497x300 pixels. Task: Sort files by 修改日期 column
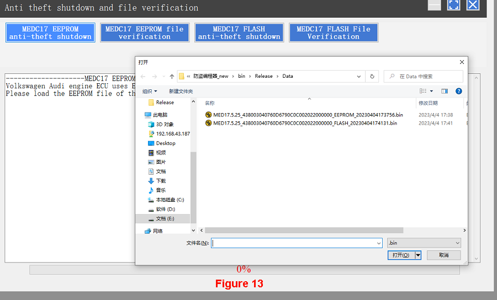pos(428,103)
